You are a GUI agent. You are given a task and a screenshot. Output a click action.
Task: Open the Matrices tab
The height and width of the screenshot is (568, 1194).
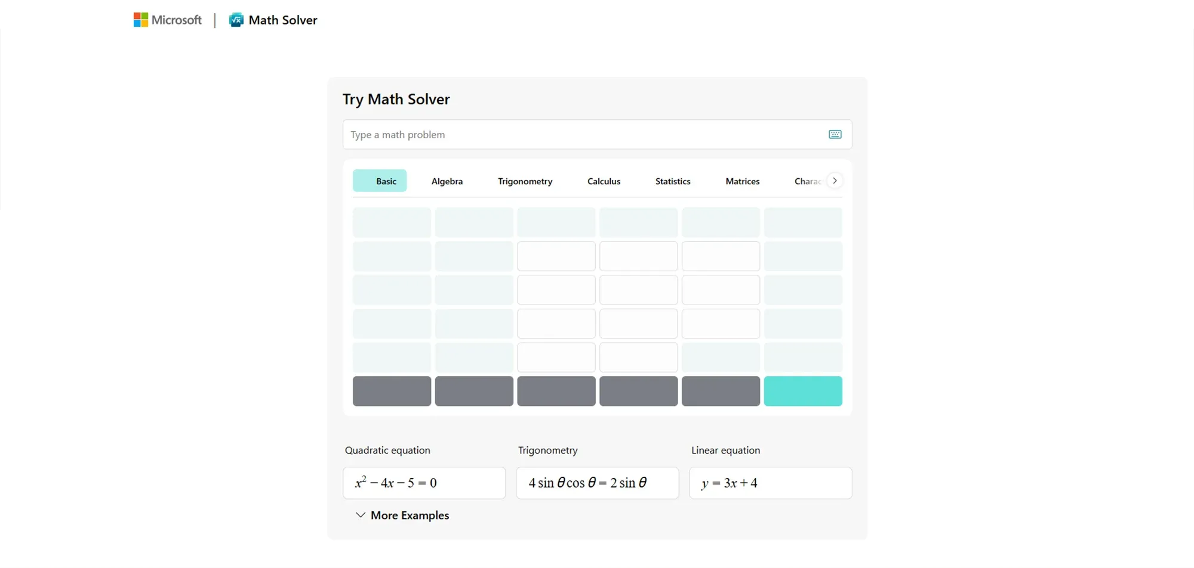pyautogui.click(x=743, y=181)
